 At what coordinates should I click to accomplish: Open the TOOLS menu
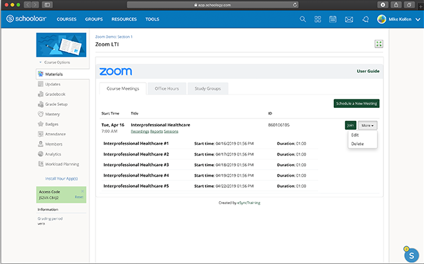[x=152, y=19]
